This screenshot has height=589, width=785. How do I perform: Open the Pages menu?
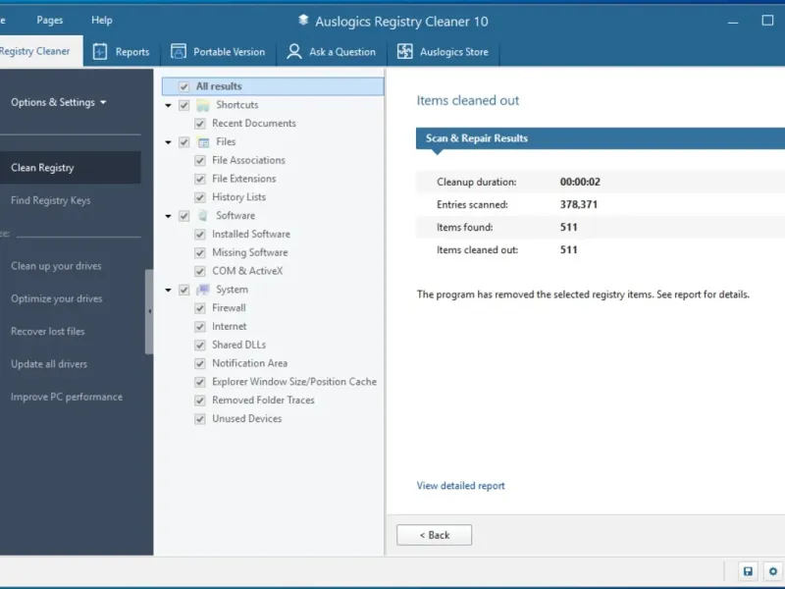[50, 20]
